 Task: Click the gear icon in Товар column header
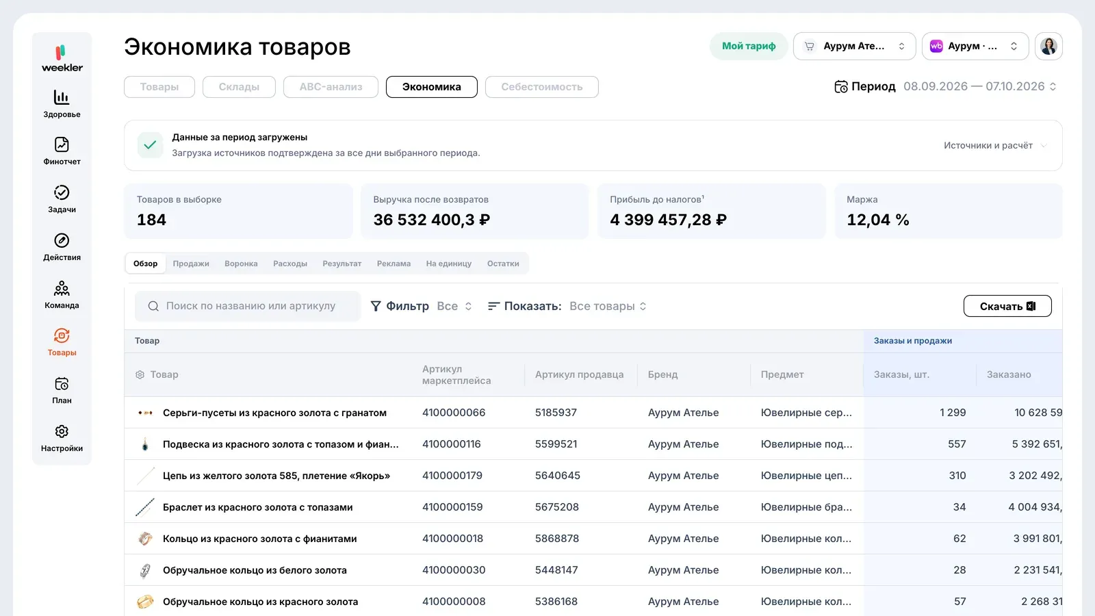tap(140, 375)
